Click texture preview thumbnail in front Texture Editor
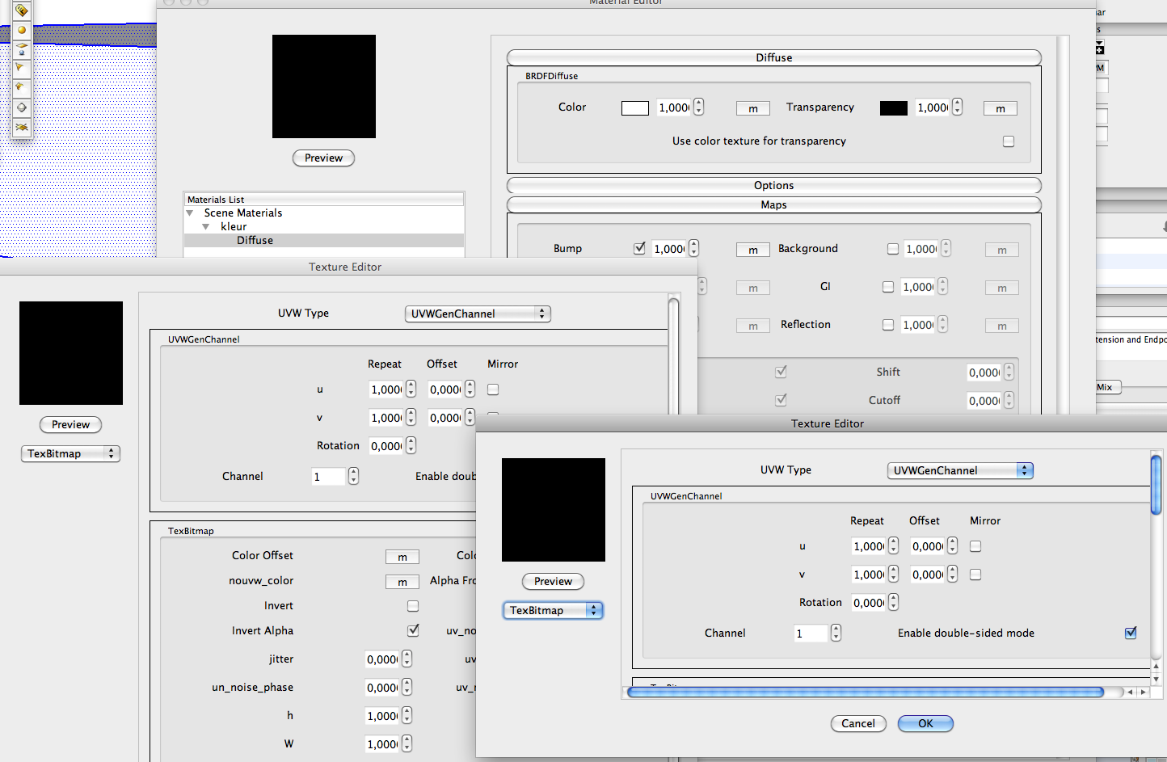Viewport: 1167px width, 762px height. [x=554, y=510]
